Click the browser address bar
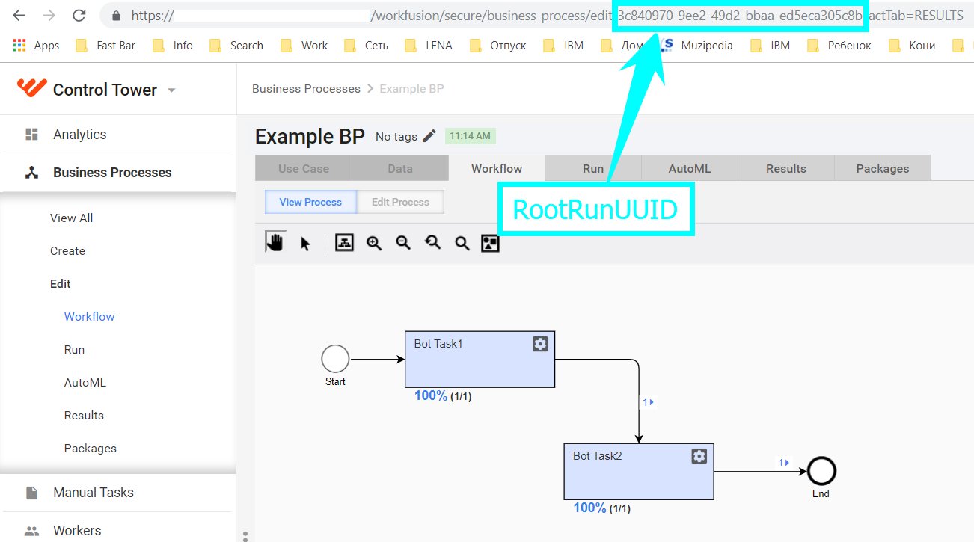Screen dimensions: 974x542 point(536,16)
